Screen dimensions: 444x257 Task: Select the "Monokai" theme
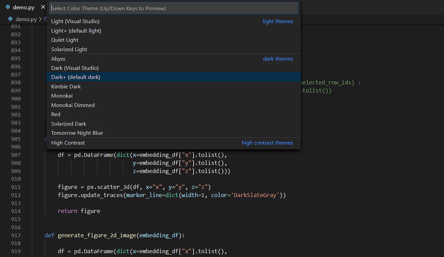tap(62, 96)
